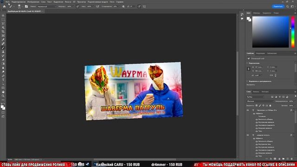297x167 pixels.
Task: Hide the top text layer (Победы 30)
Action: (248, 110)
